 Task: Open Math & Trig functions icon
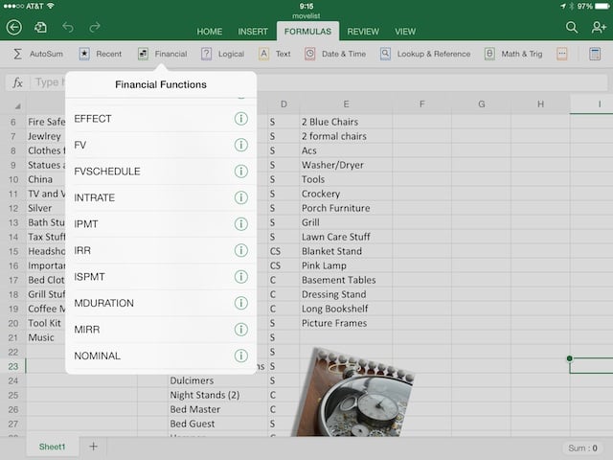[489, 54]
